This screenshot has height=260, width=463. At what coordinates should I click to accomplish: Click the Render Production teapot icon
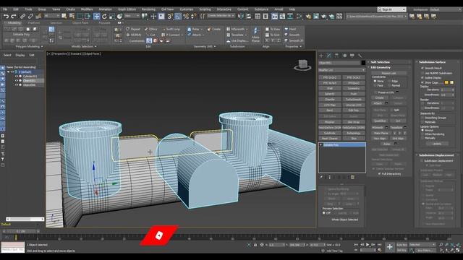coord(323,17)
